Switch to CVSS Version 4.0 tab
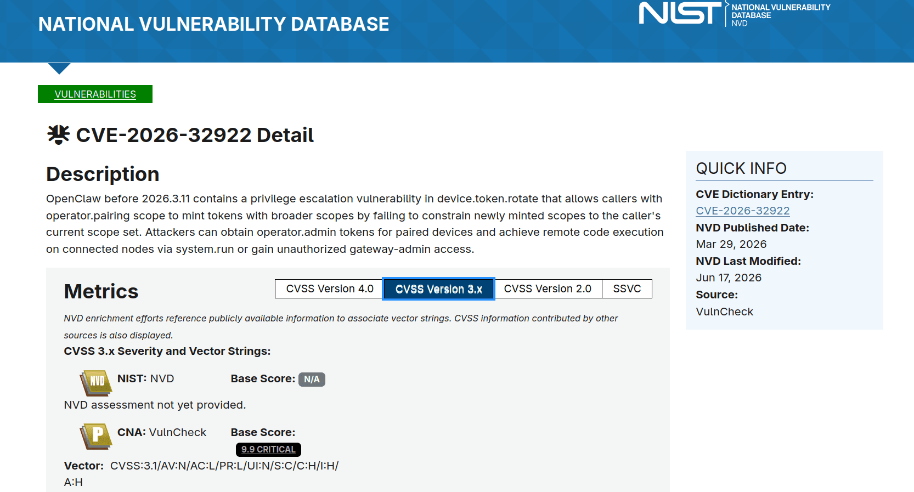914x492 pixels. tap(329, 289)
